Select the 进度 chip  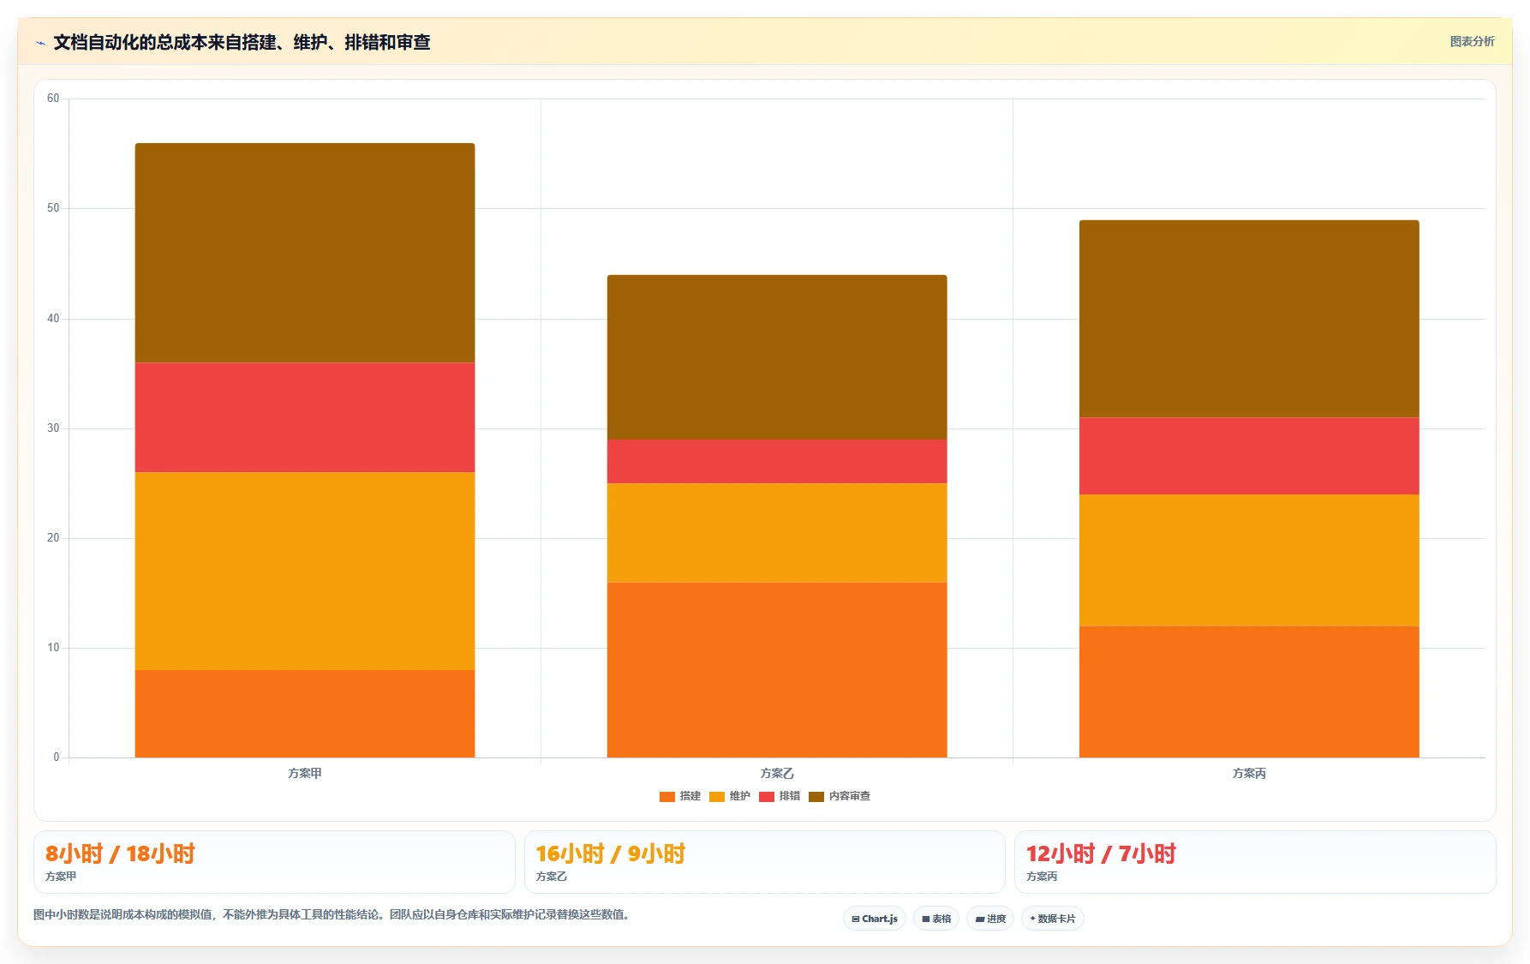click(990, 919)
